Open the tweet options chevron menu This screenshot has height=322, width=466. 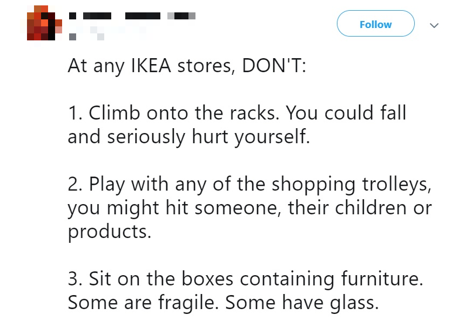(x=434, y=25)
